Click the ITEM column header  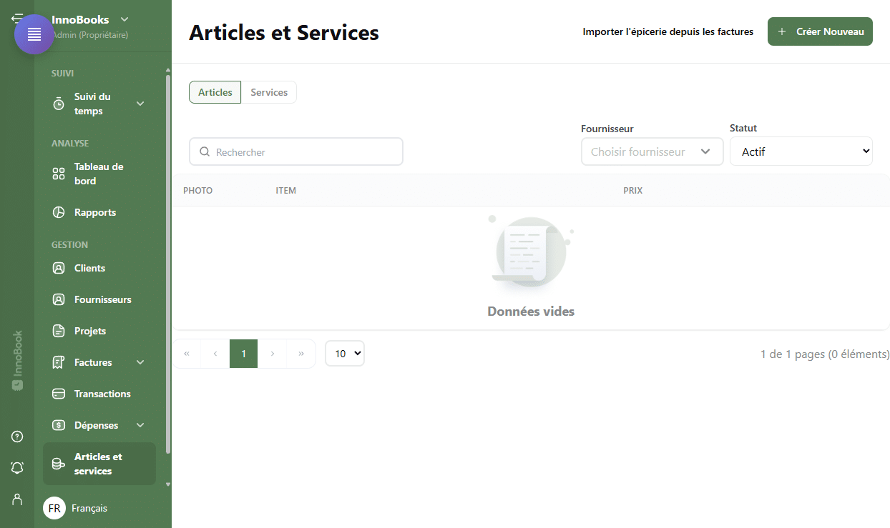(x=286, y=191)
